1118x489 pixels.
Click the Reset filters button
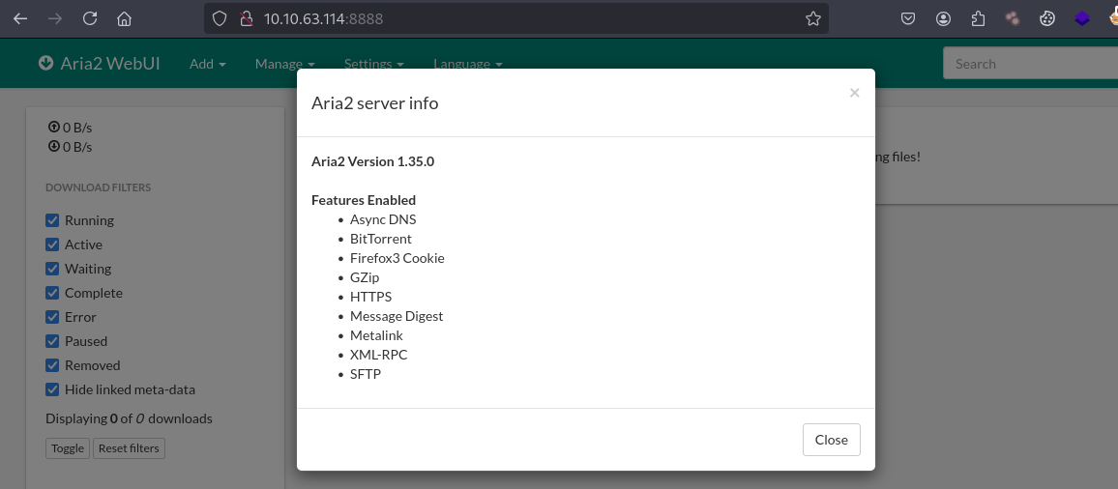coord(129,448)
